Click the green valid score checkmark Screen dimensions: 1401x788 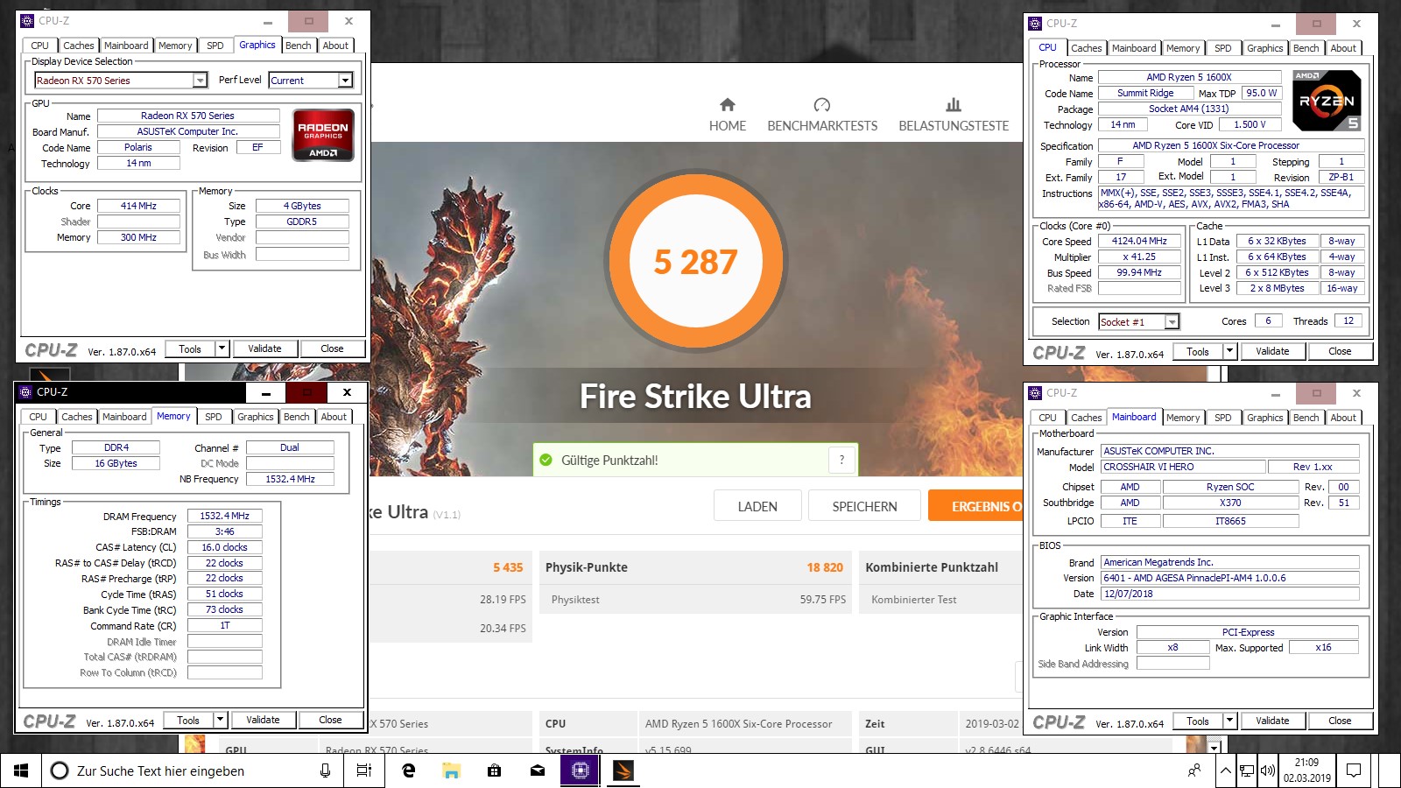(546, 460)
